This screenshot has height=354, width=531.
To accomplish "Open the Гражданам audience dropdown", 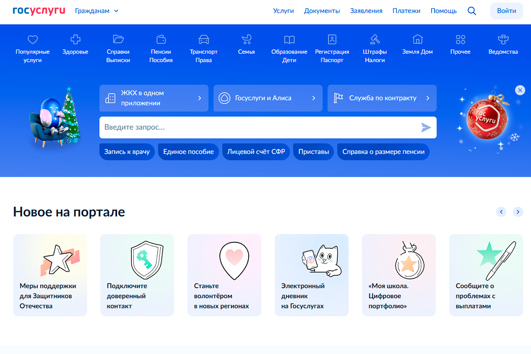I will click(96, 11).
